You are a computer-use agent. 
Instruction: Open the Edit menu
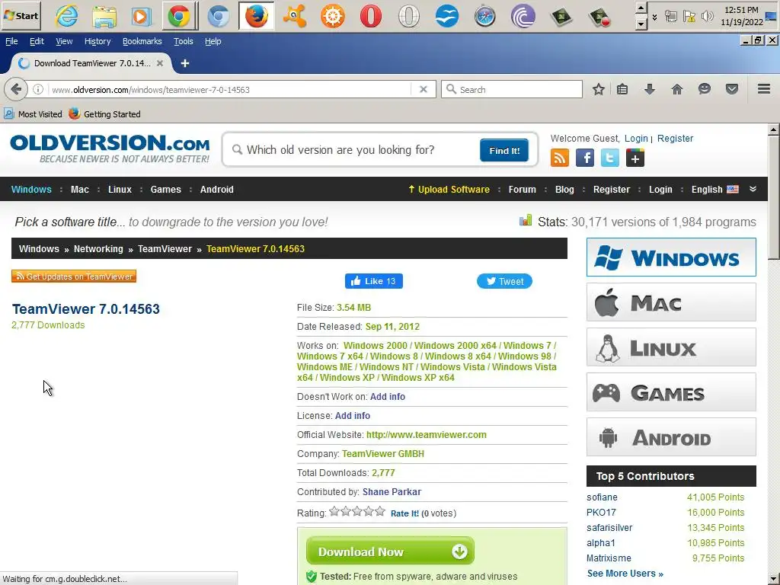coord(37,41)
